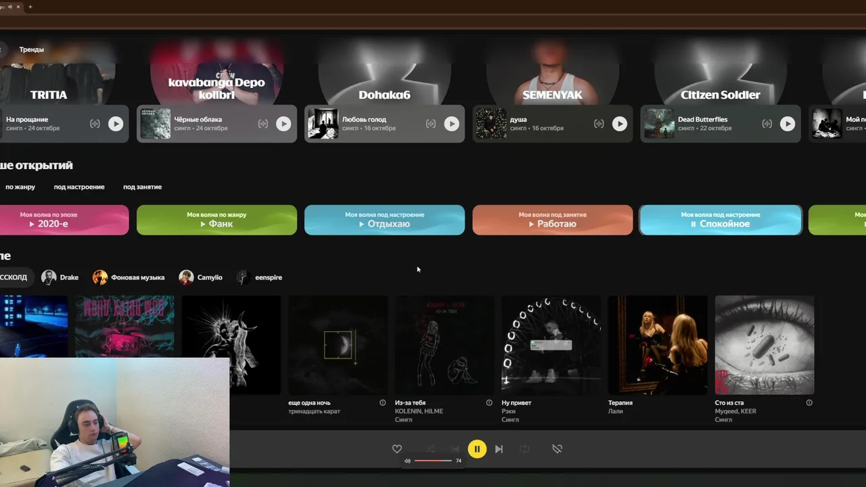Open the 'Любовь голод' album cover
866x487 pixels.
tap(323, 124)
